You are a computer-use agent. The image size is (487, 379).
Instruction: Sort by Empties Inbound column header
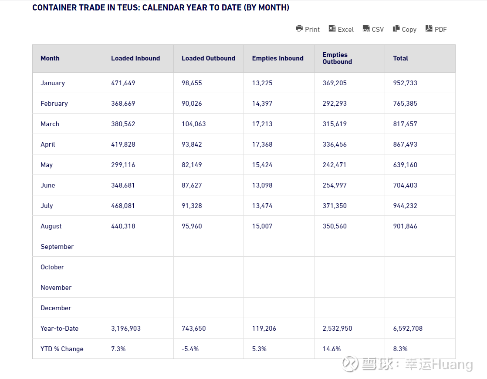[x=277, y=58]
